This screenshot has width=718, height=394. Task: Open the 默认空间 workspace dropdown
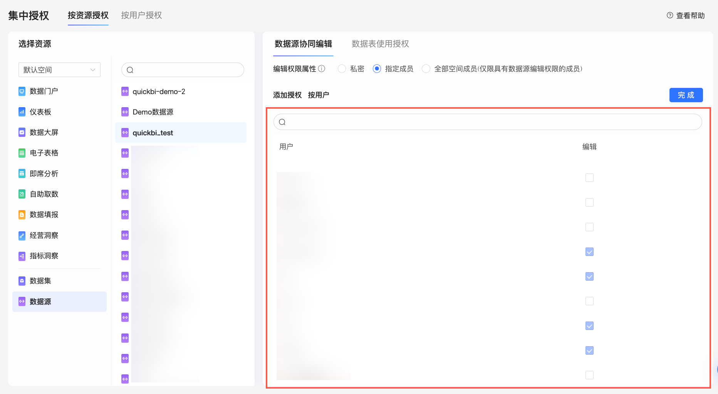coord(59,70)
